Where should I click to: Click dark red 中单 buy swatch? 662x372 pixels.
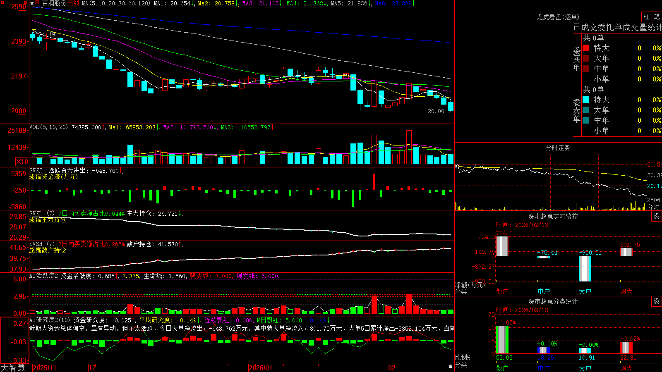[x=586, y=69]
